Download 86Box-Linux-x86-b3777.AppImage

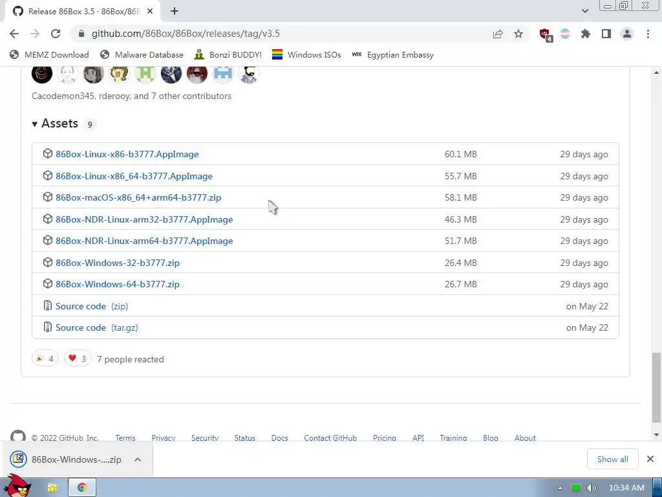(x=127, y=154)
